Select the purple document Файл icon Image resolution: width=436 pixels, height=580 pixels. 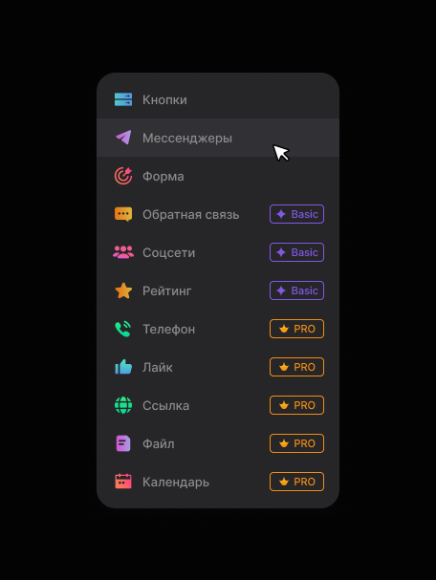pyautogui.click(x=123, y=443)
